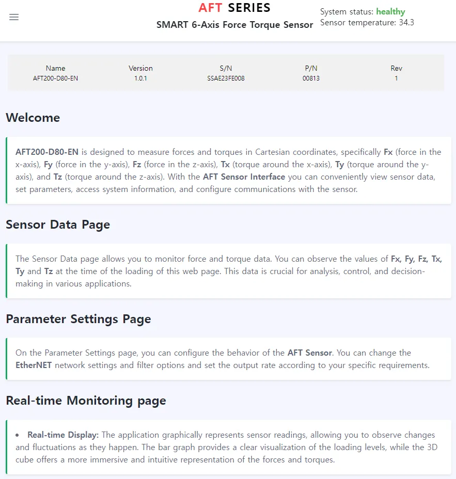Select the Sensor temperature reading
Viewport: 456px width, 479px height.
click(367, 23)
